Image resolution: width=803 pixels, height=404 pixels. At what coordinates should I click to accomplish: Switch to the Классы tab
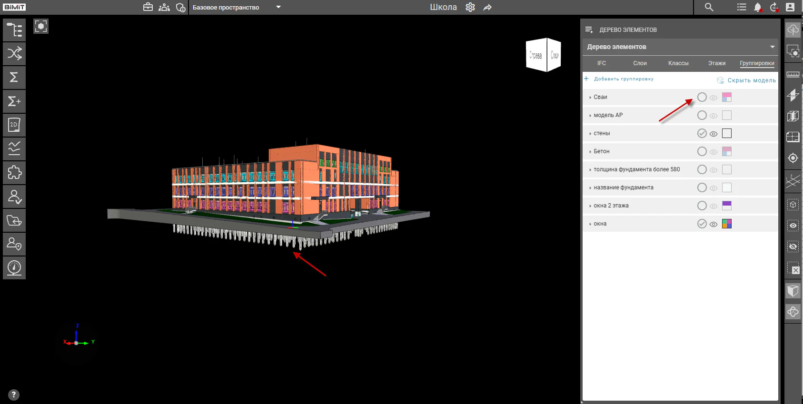point(678,63)
